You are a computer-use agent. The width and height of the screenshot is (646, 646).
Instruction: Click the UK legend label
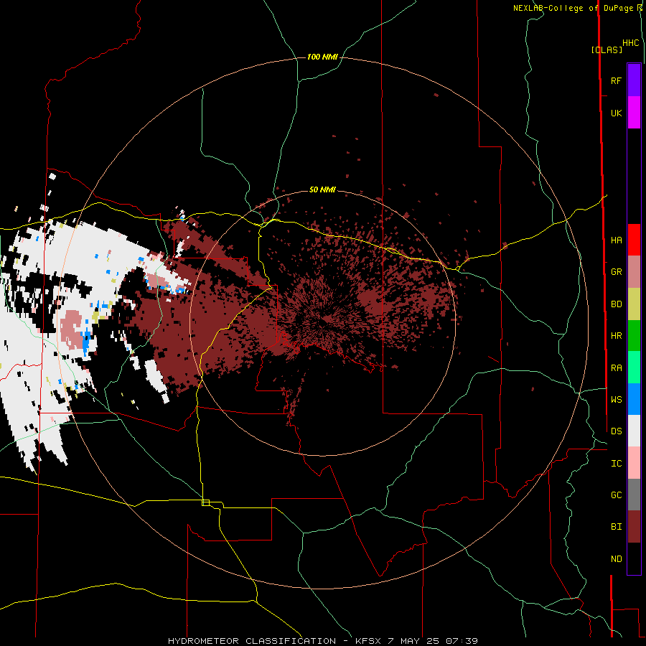[x=616, y=113]
